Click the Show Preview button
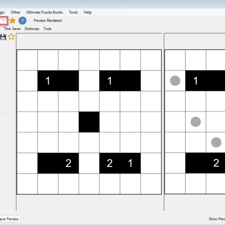 pos(216,219)
